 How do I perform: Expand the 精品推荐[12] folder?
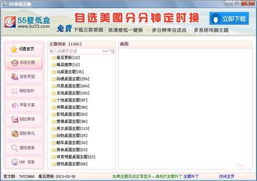(66, 65)
